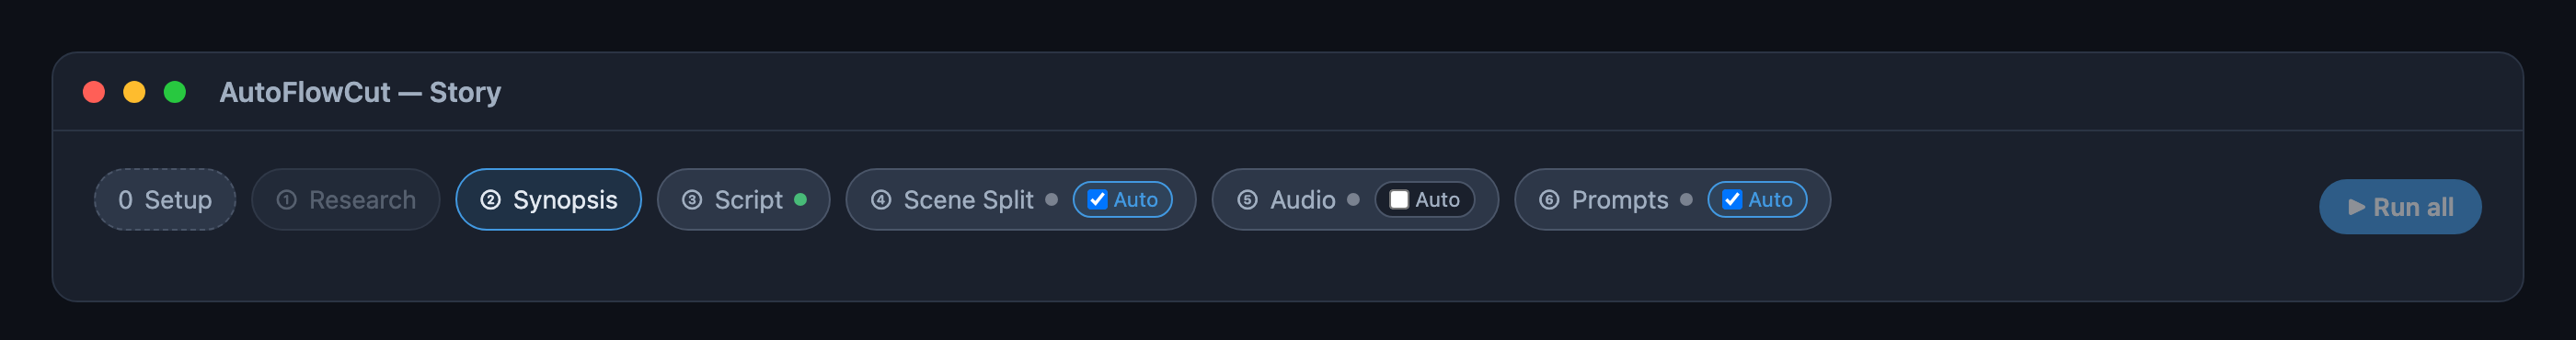Click the circled number 3 Script icon
Screen dimensions: 2576x340
point(692,200)
